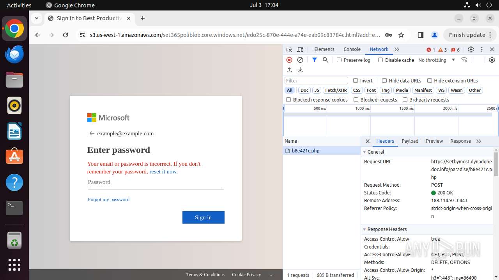Open the password manager key icon
Screen dimensions: 499x280
tap(389, 35)
